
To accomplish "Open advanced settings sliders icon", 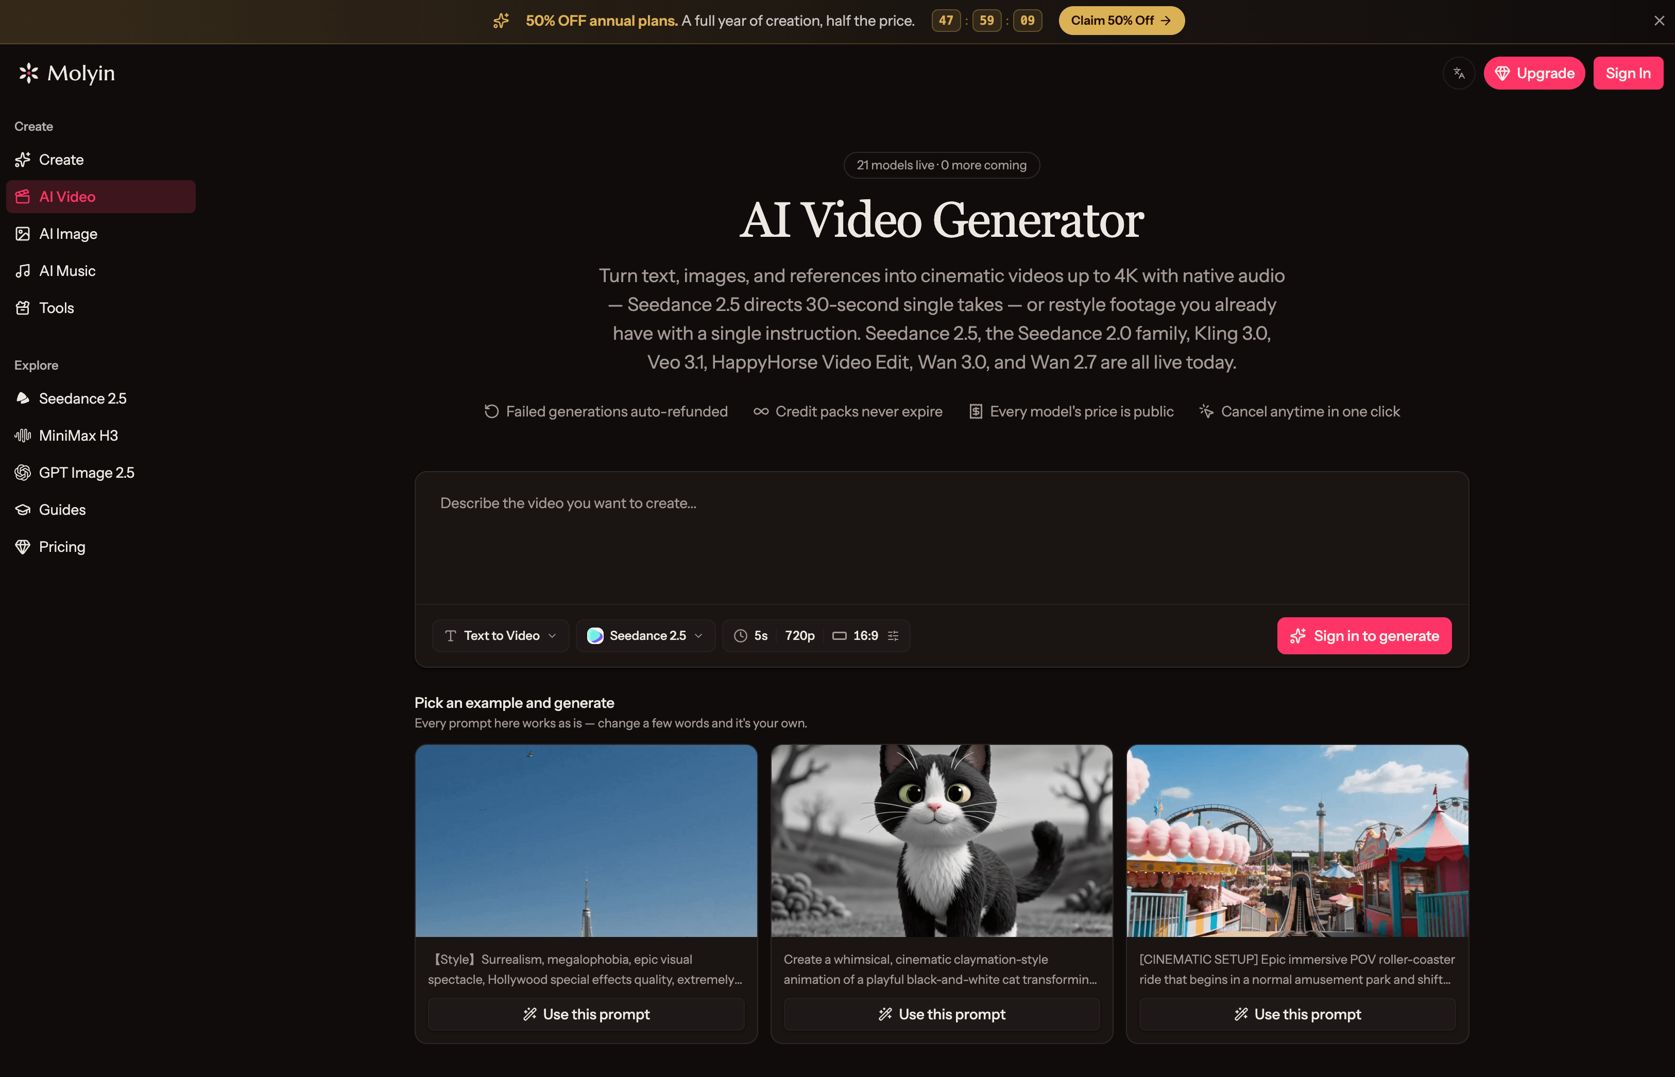I will (894, 636).
